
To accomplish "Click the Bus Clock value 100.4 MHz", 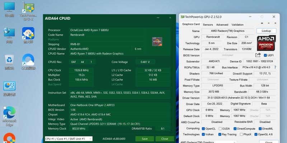I will pyautogui.click(x=81, y=80).
